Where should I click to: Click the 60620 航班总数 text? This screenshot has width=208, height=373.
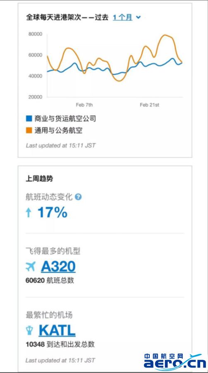point(50,281)
